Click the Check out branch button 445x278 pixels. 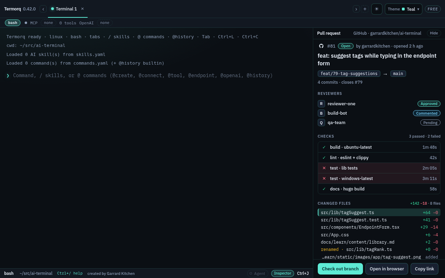coord(340,269)
